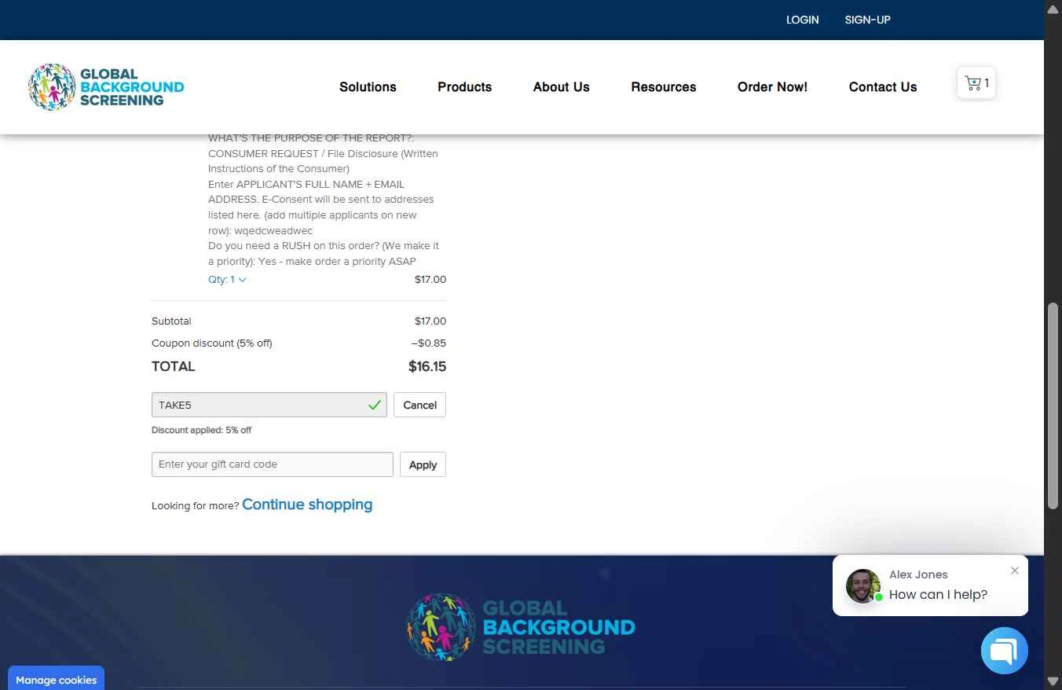Click the footer Global Background Screening logo
The height and width of the screenshot is (690, 1062).
click(521, 627)
